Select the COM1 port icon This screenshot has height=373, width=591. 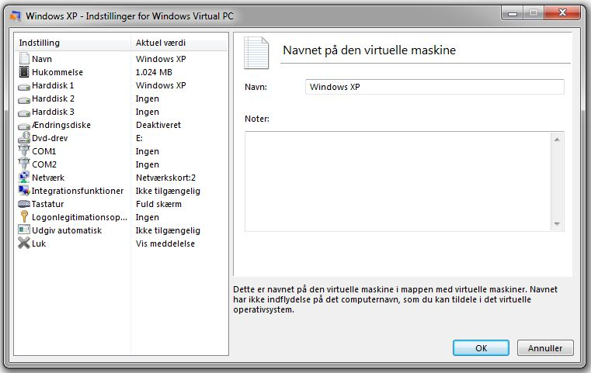click(x=24, y=150)
